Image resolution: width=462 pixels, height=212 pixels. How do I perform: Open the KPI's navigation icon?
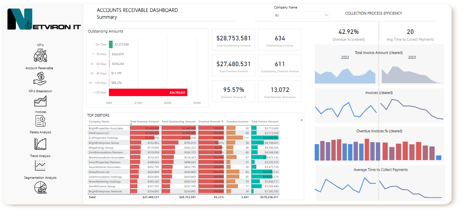pyautogui.click(x=40, y=56)
